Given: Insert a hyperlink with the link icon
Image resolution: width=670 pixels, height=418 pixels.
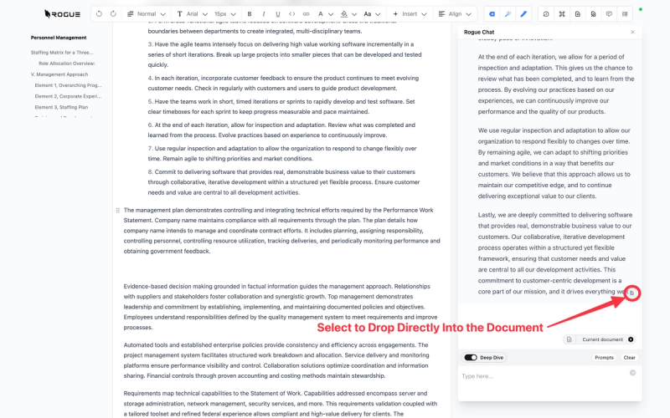Looking at the screenshot, I should coord(306,14).
